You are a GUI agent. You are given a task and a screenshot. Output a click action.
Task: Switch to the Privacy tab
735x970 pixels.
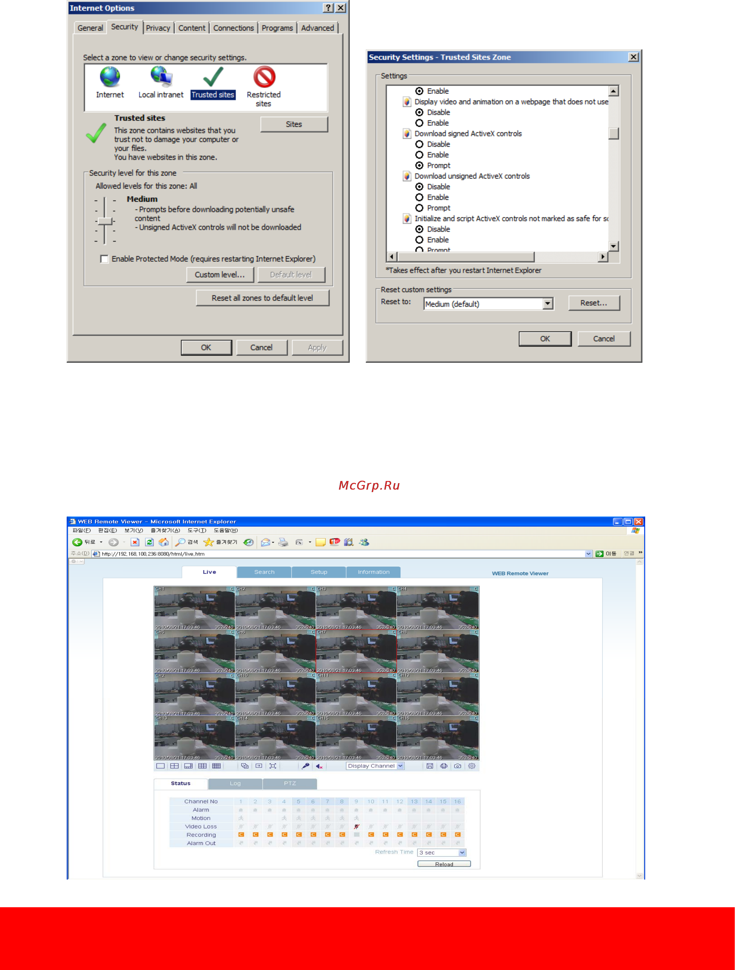coord(158,28)
